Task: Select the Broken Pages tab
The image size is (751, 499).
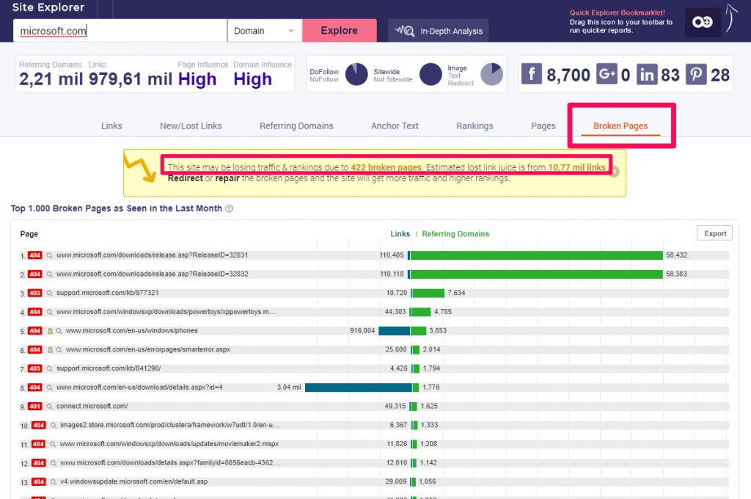Action: coord(620,125)
